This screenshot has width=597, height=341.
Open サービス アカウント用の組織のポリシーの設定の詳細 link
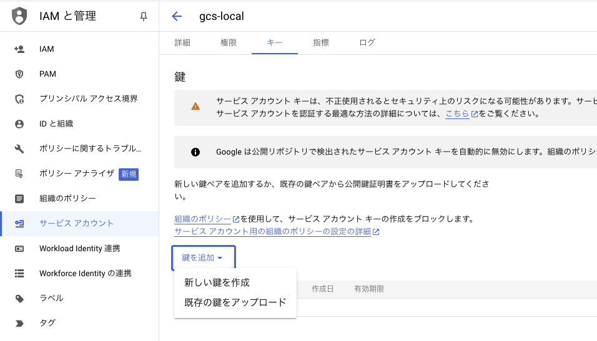(273, 231)
